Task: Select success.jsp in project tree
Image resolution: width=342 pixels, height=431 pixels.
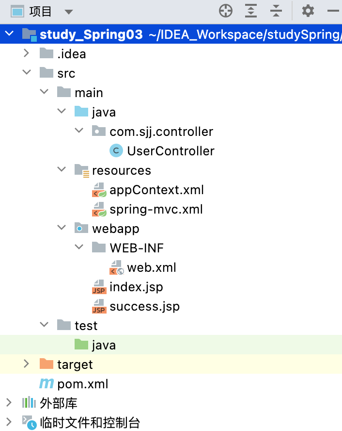Action: pyautogui.click(x=144, y=307)
